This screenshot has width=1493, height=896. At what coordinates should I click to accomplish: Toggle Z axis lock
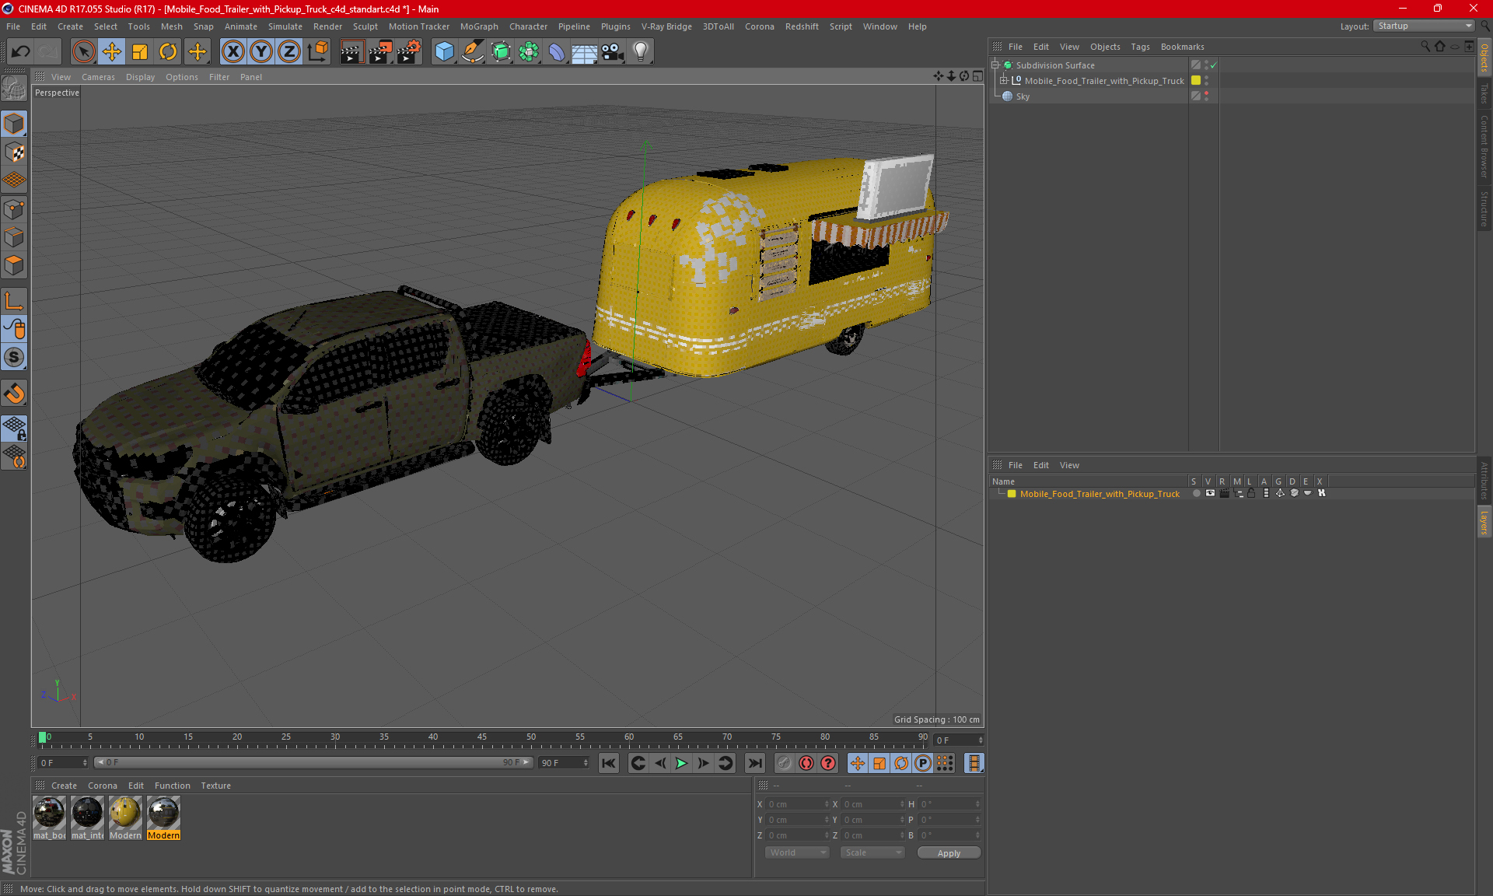click(289, 52)
